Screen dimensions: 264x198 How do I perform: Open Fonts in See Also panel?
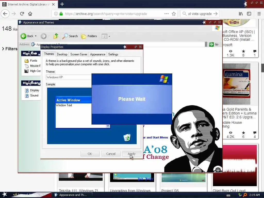pyautogui.click(x=34, y=61)
